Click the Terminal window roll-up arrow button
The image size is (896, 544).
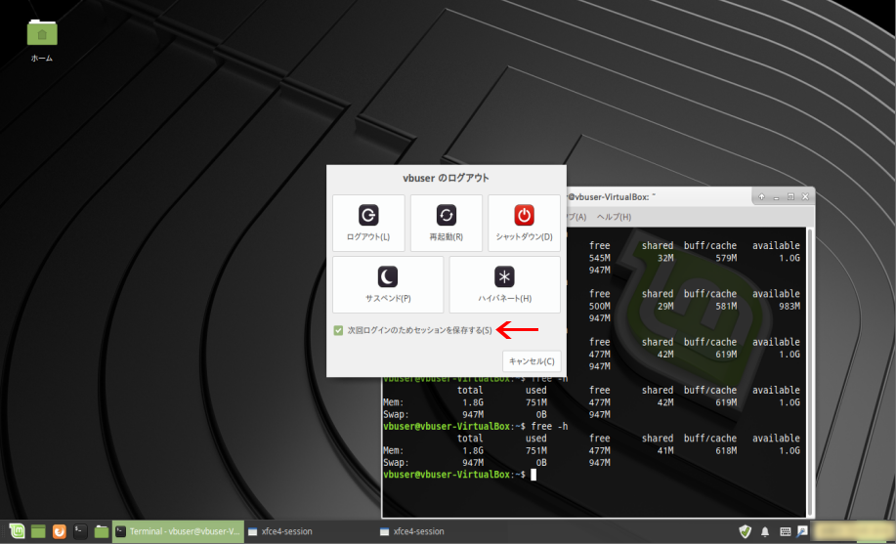[762, 196]
